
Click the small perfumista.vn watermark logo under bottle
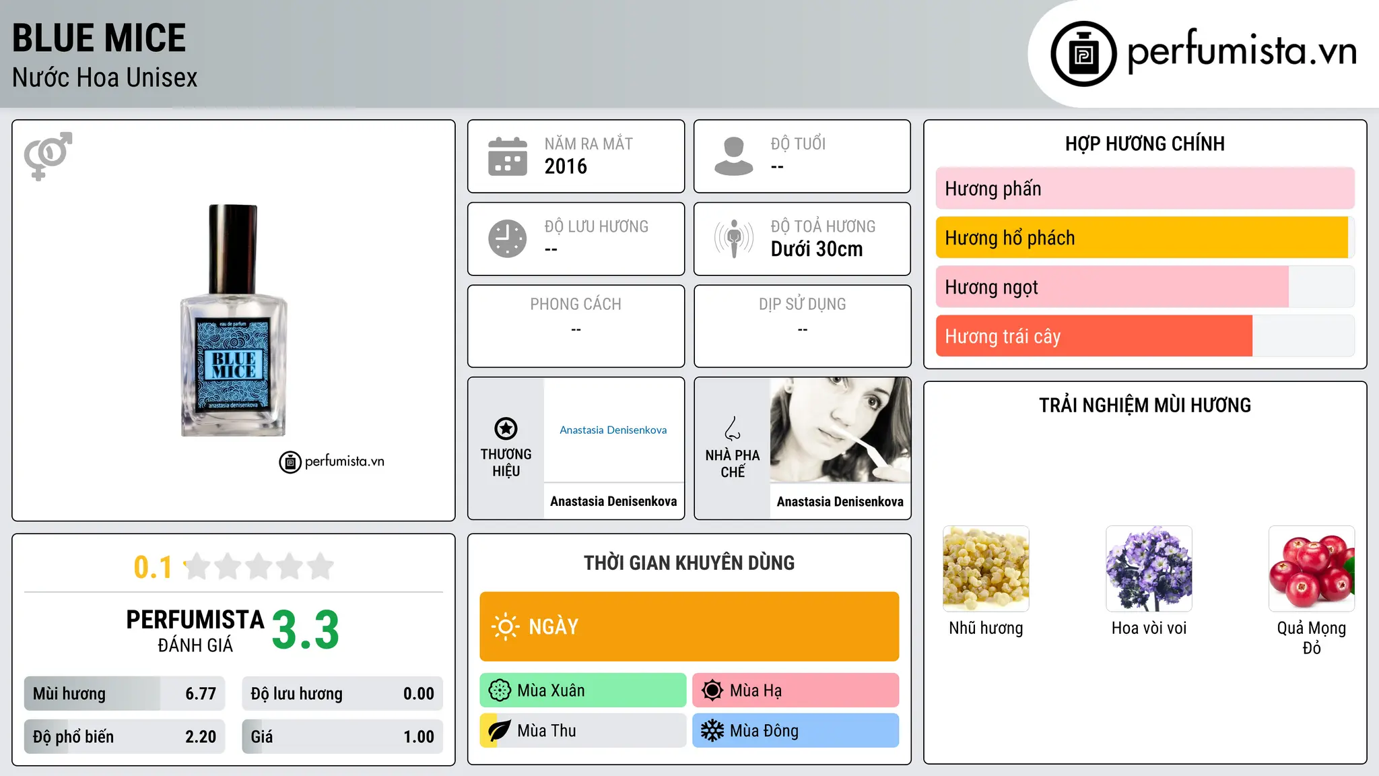pyautogui.click(x=331, y=462)
